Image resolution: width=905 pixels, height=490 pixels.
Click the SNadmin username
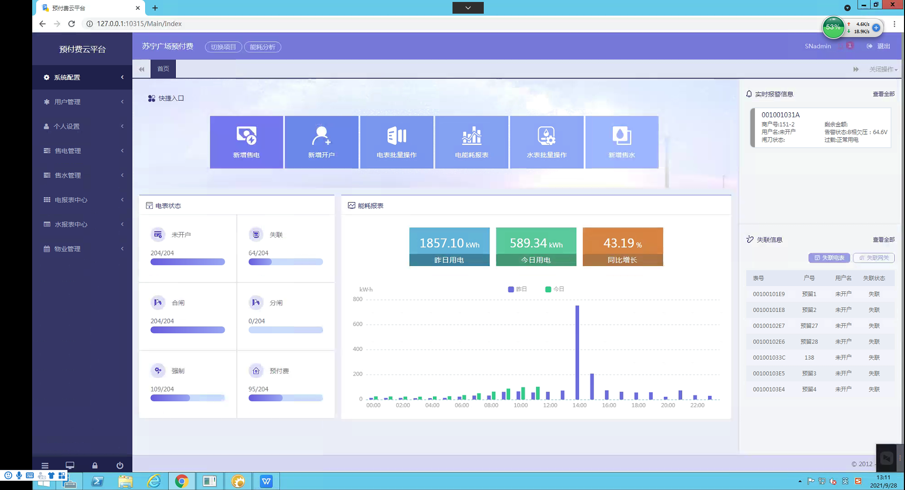tap(818, 46)
